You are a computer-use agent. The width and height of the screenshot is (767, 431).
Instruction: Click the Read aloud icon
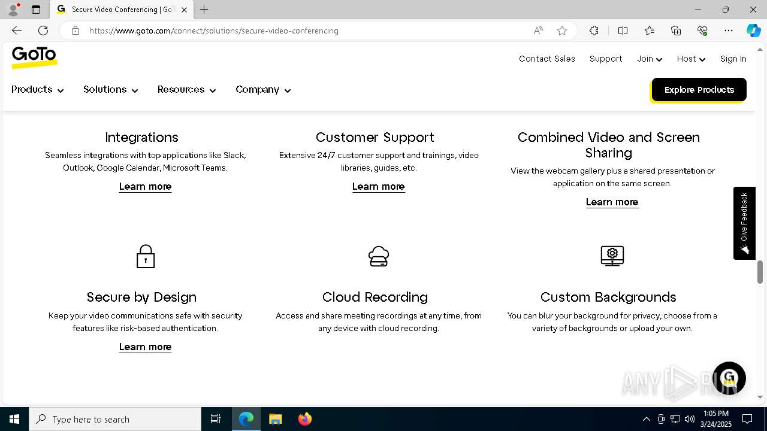point(538,31)
